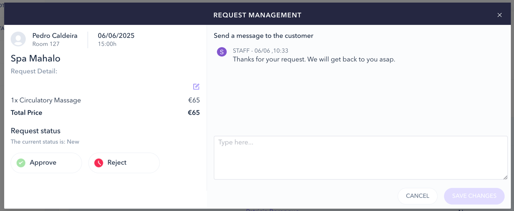Open the edit request detail pencil icon
The height and width of the screenshot is (211, 514).
(x=196, y=87)
